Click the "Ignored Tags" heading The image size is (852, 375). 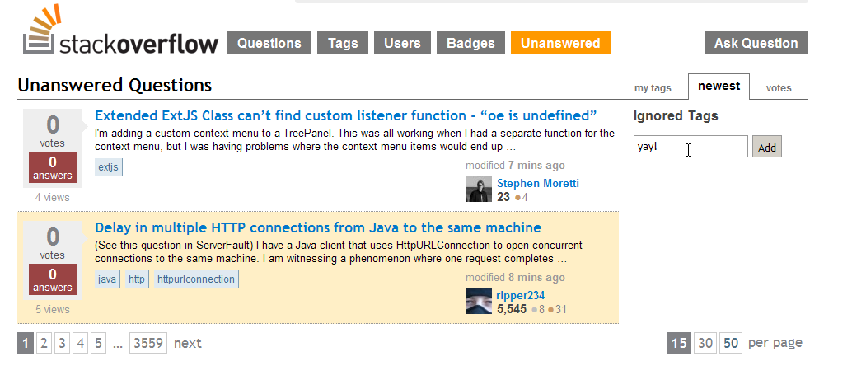[x=676, y=115]
